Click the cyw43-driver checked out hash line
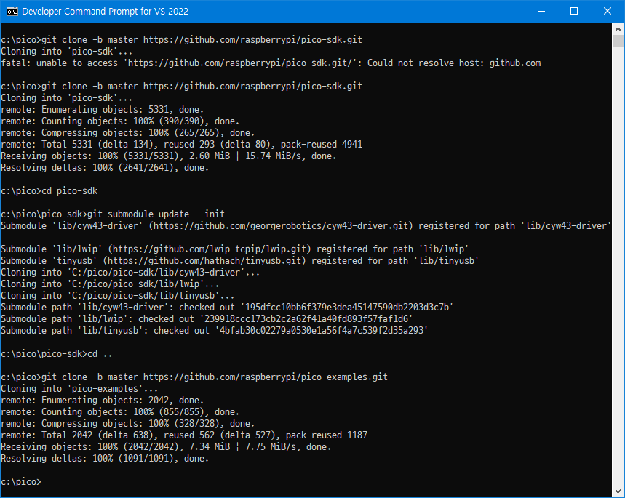 tap(227, 308)
